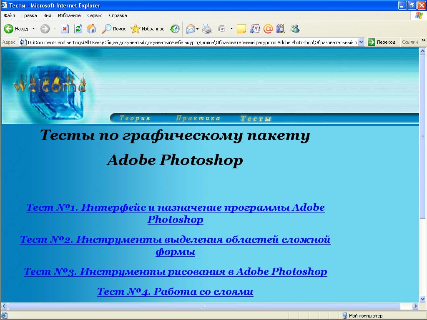The height and width of the screenshot is (320, 427).
Task: Click the Mail envelope icon
Action: coord(190,29)
